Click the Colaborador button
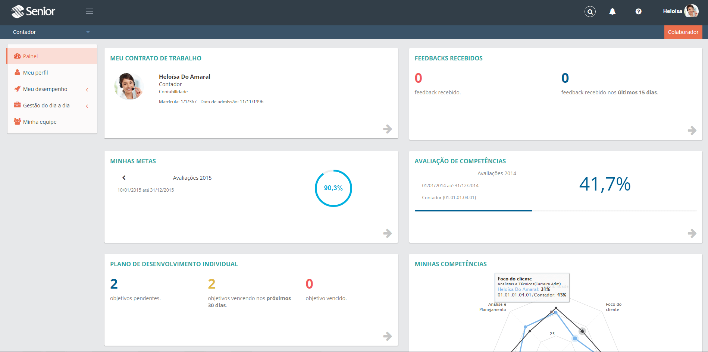 (683, 32)
